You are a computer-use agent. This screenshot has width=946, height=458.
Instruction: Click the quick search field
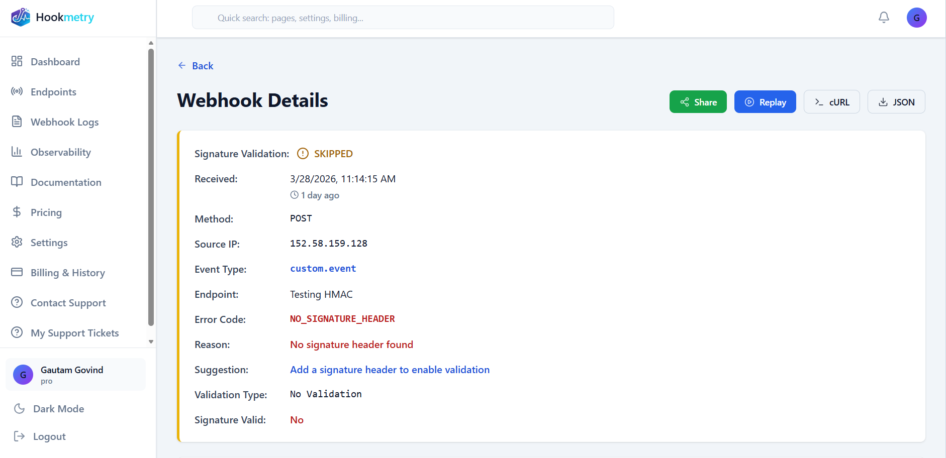click(402, 17)
